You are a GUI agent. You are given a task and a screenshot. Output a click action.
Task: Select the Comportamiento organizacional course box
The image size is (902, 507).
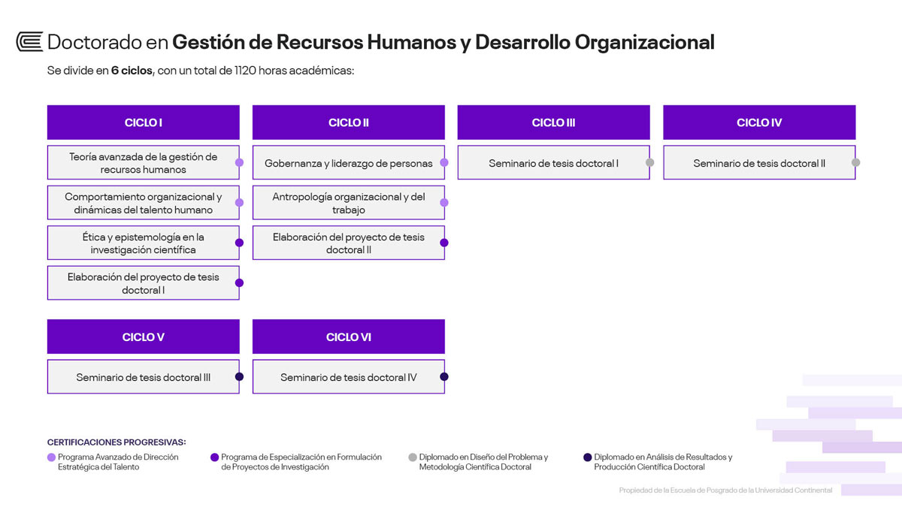coord(143,203)
